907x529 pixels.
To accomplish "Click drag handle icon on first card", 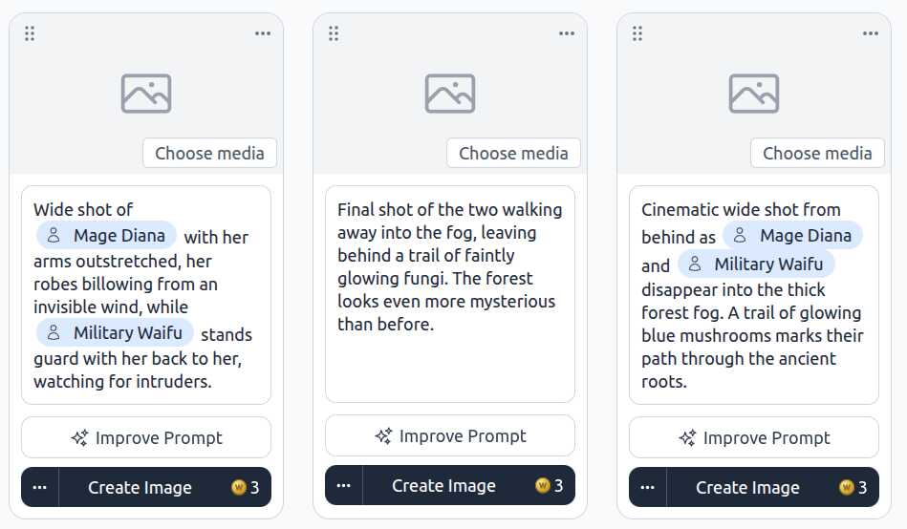I will point(30,33).
